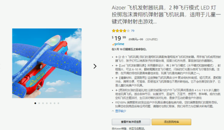Click the $19.99 price text
224x130 pixels.
pyautogui.click(x=119, y=38)
